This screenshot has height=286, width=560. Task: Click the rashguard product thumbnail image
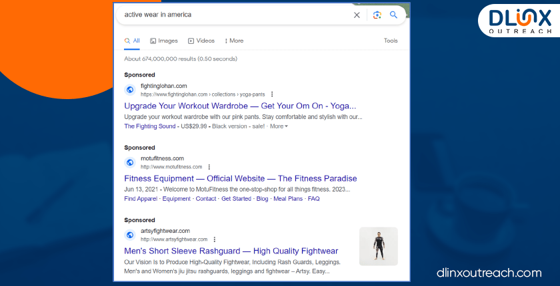(x=379, y=247)
